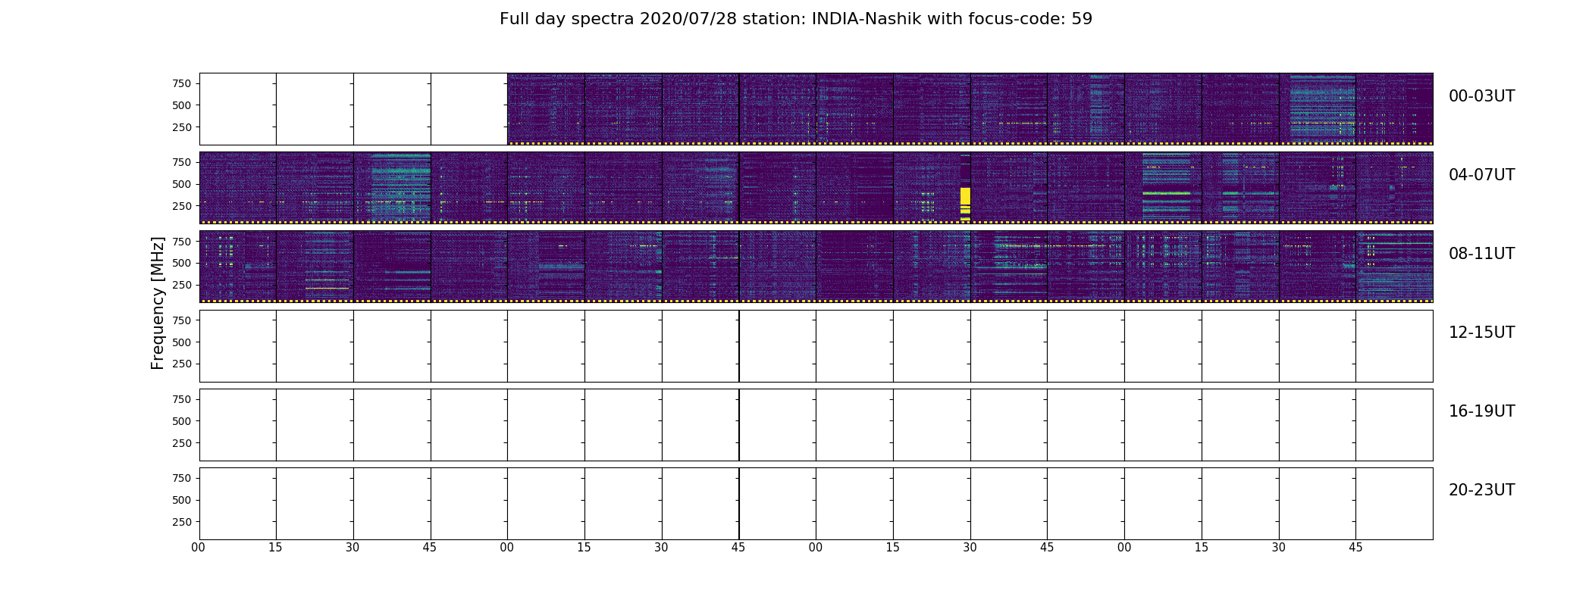The width and height of the screenshot is (1592, 606).
Task: Click the 00-03UT spectrogram data area
Action: coord(970,109)
